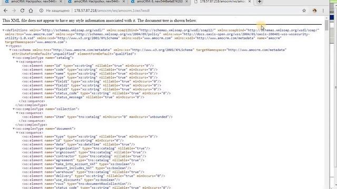
Task: Open the Chrome three-dot menu
Action: [323, 10]
